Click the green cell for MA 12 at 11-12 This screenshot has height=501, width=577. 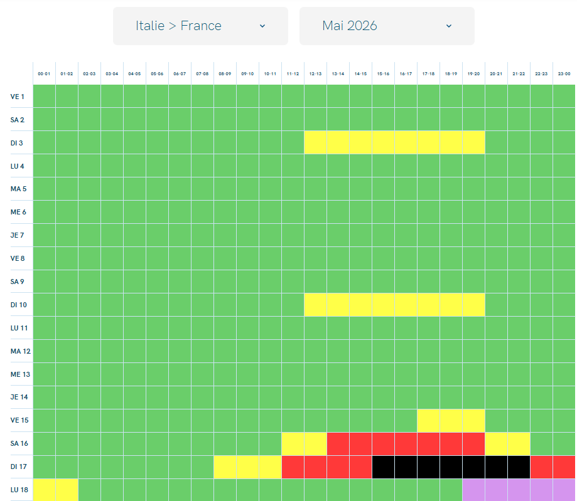(293, 351)
